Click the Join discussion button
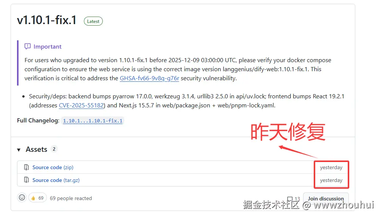Viewport: 381px width, 217px height. point(326,199)
